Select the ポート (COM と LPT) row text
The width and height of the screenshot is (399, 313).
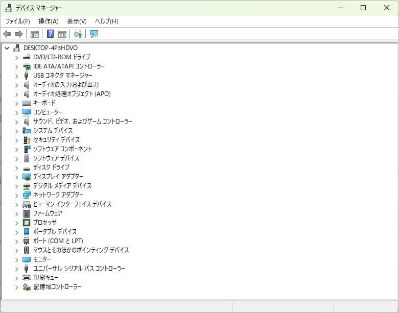tap(58, 241)
